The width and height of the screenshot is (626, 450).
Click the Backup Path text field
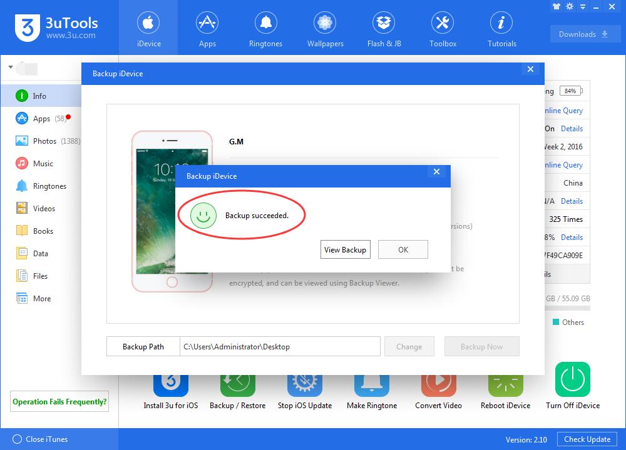pyautogui.click(x=280, y=346)
